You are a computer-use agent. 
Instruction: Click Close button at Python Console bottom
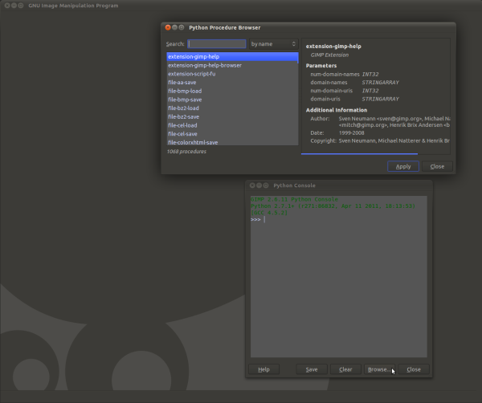pyautogui.click(x=414, y=369)
